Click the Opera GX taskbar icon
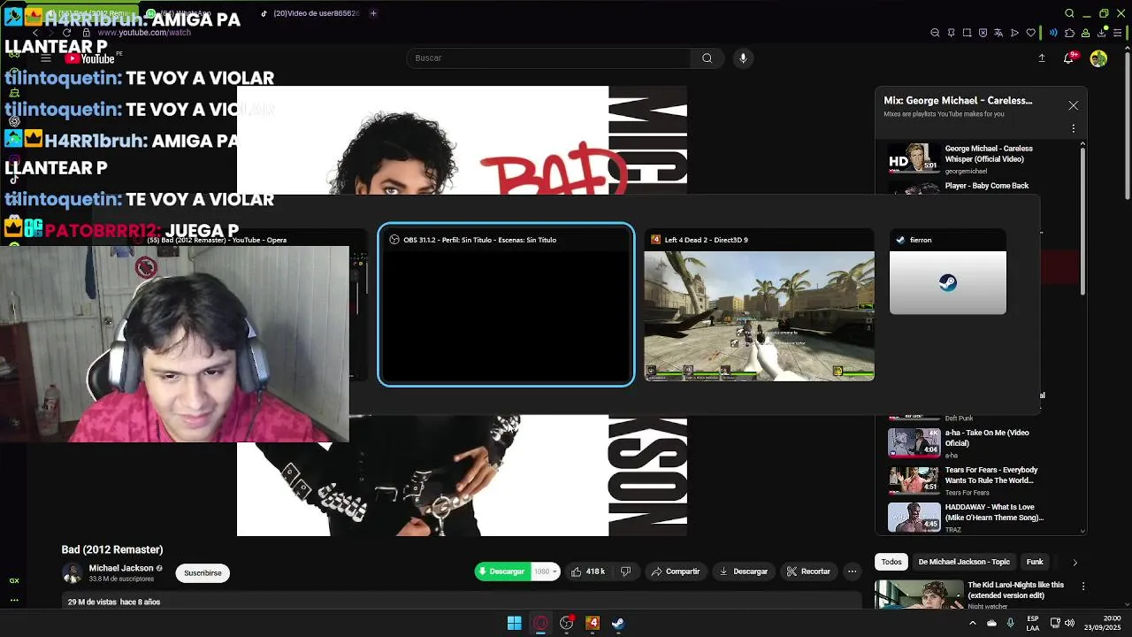The width and height of the screenshot is (1132, 637). [x=540, y=623]
